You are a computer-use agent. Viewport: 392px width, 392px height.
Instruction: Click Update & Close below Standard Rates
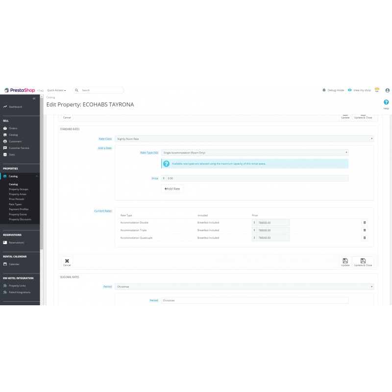(x=363, y=262)
